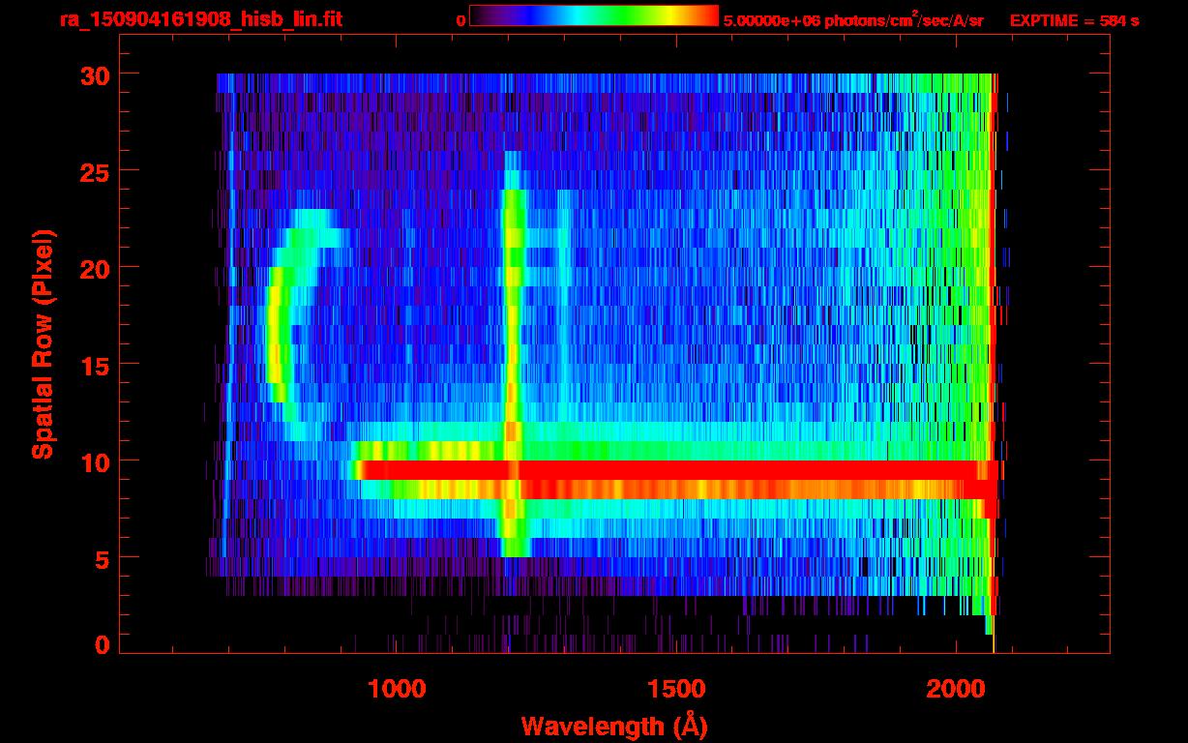Click the colorbar minimum 0 label

(460, 20)
